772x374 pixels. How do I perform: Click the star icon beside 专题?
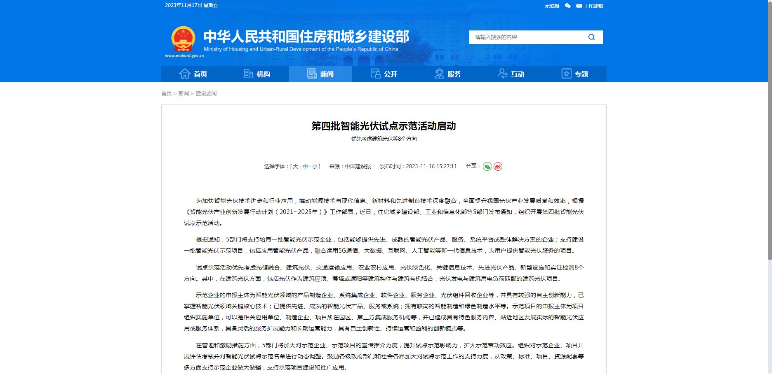(x=567, y=74)
